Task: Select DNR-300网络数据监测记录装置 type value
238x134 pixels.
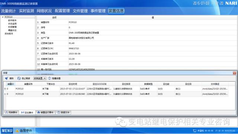Action: pyautogui.click(x=84, y=33)
